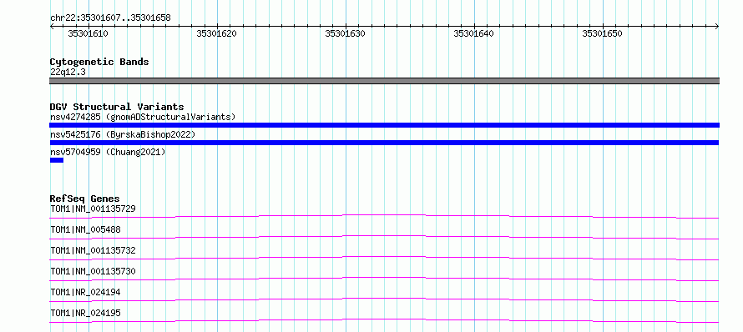Viewport: 743px width, 332px height.
Task: Open TOM1|NM_005488 transcript label
Action: click(x=85, y=229)
